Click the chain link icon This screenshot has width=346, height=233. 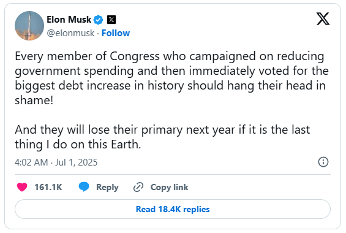138,187
